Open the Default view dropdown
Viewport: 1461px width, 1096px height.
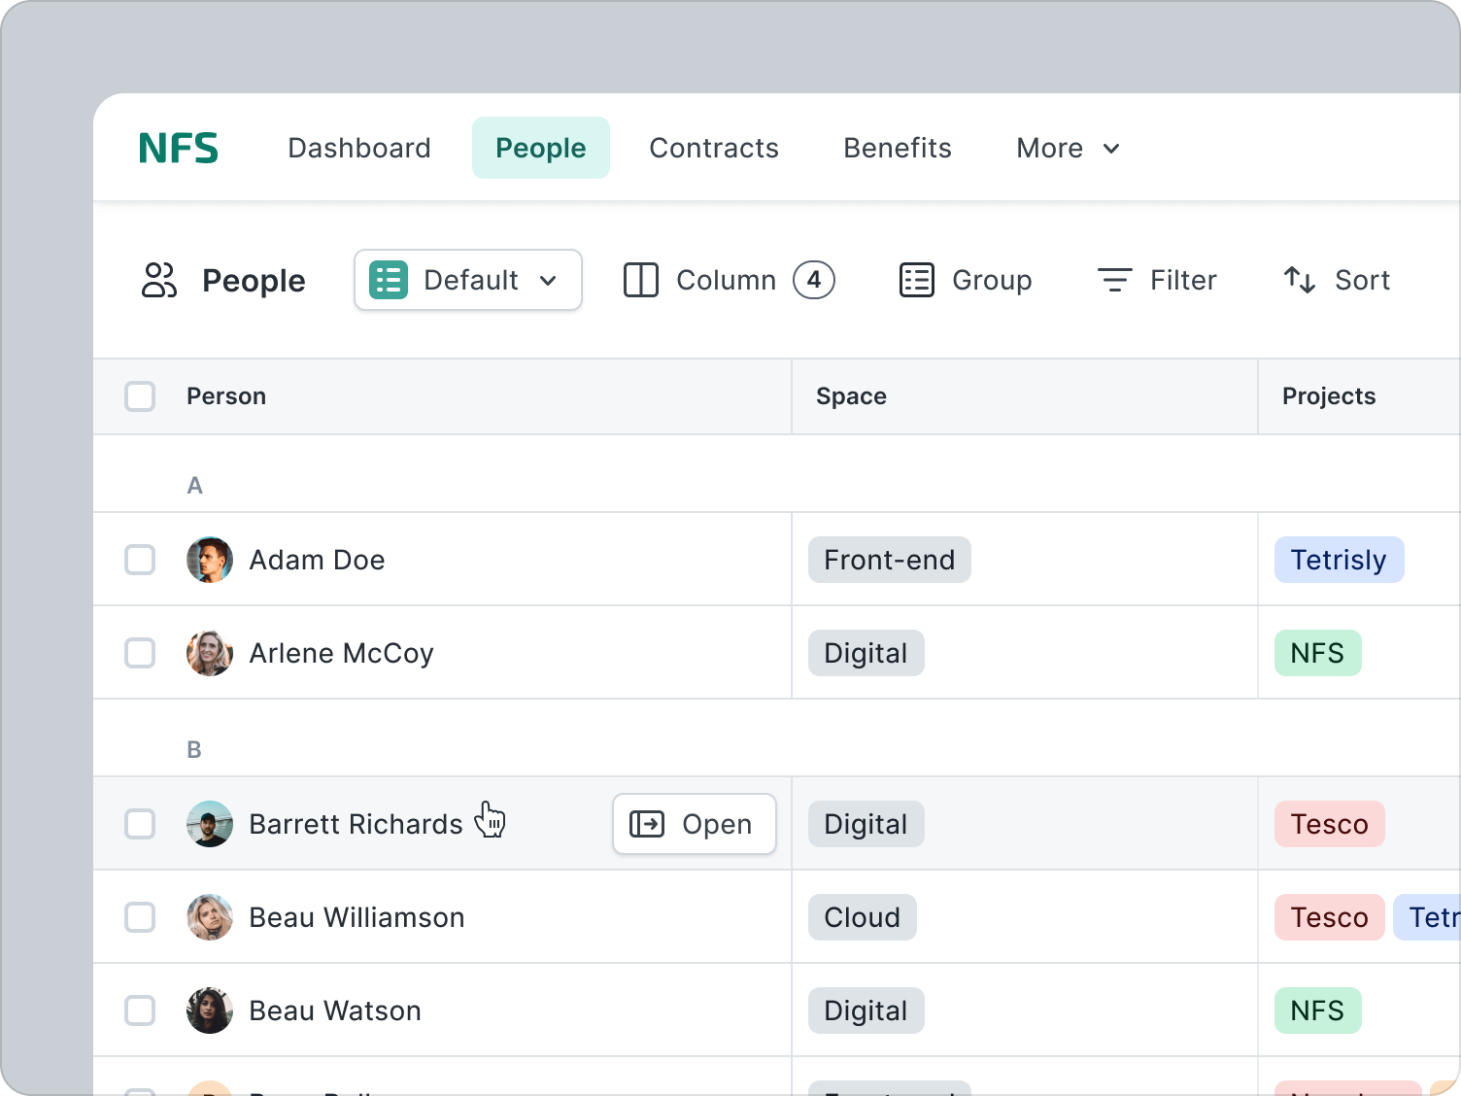(467, 280)
